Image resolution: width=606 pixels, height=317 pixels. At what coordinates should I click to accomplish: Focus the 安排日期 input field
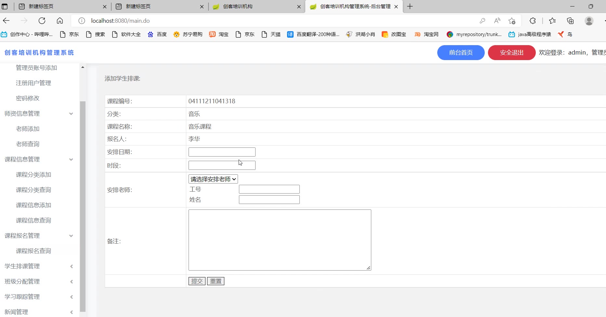pyautogui.click(x=222, y=152)
